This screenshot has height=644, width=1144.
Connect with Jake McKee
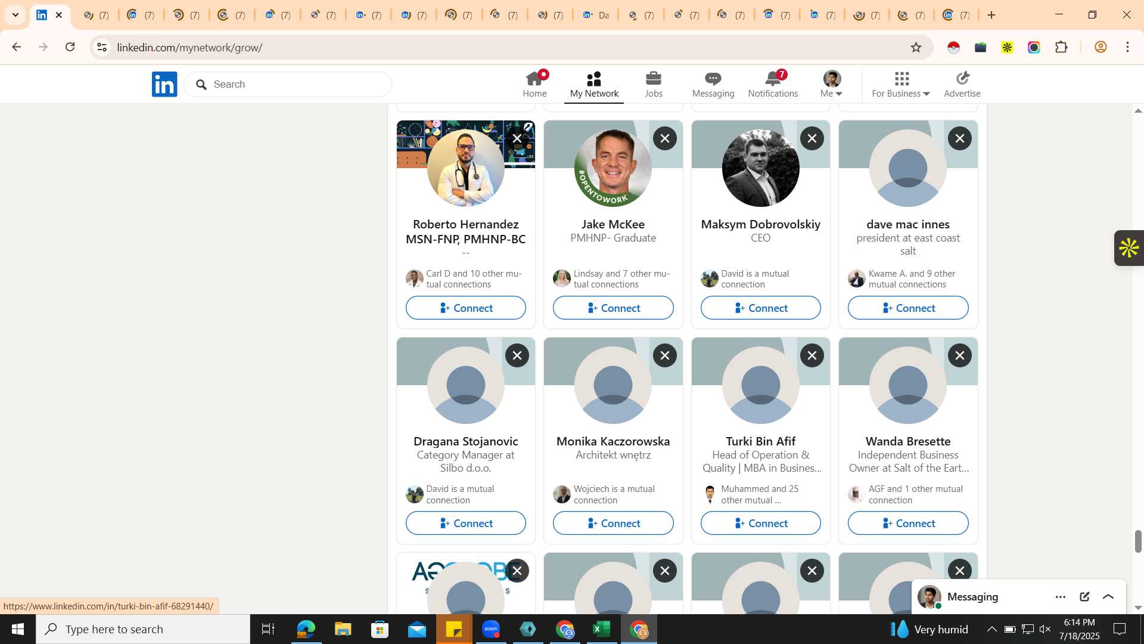[613, 308]
